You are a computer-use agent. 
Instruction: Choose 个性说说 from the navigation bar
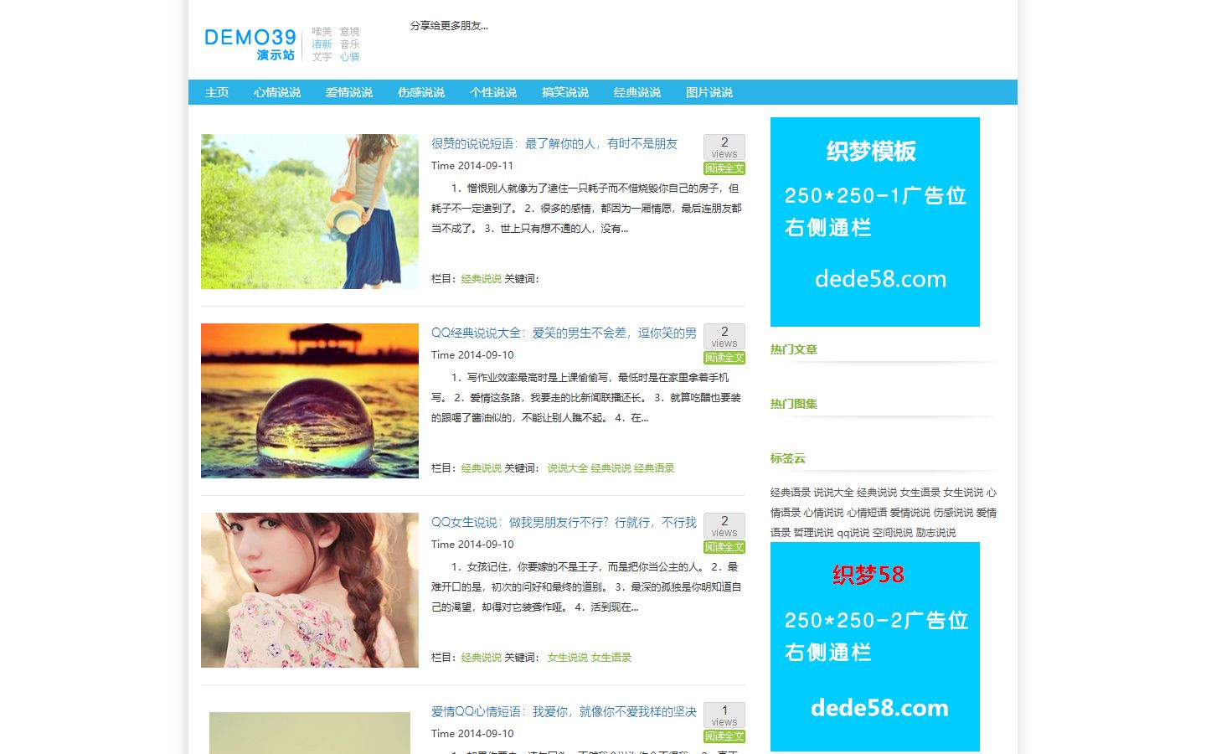click(x=493, y=92)
